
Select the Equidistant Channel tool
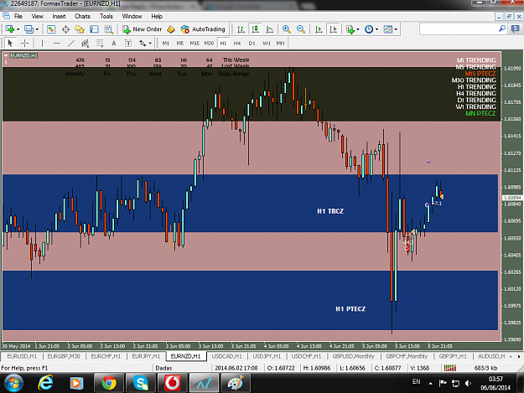[86, 43]
